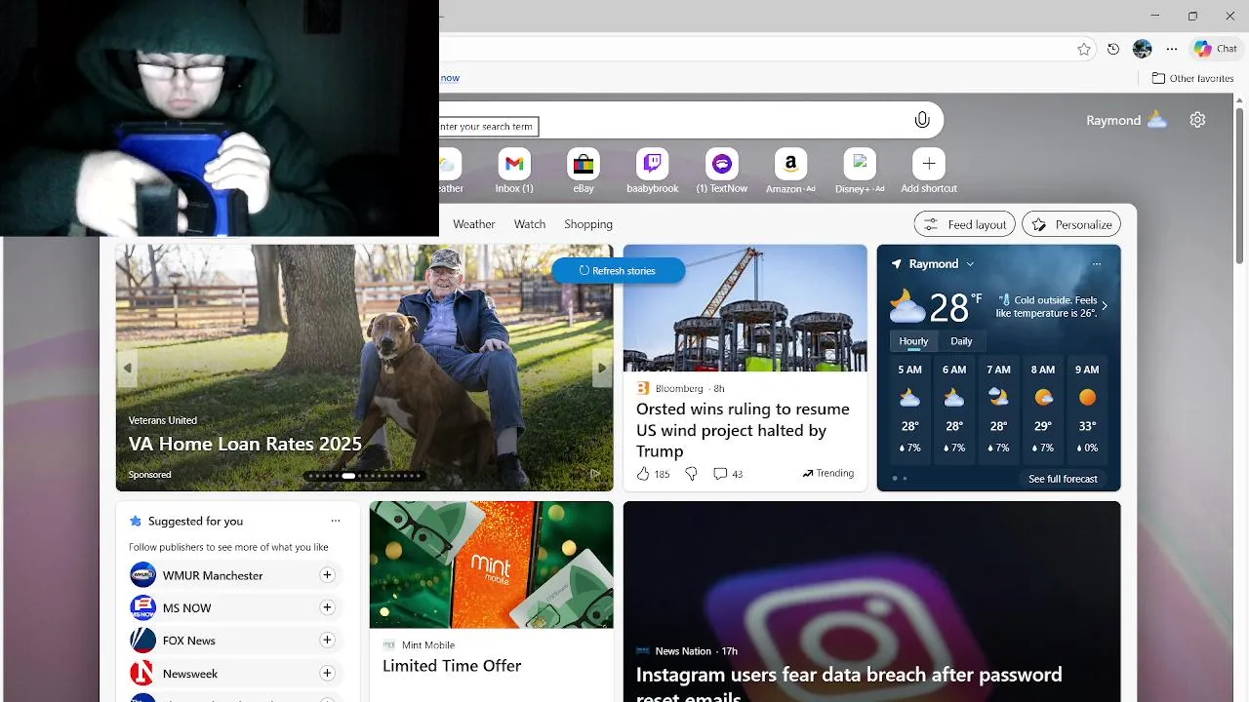Open the Disney+ ad shortcut
The image size is (1249, 702).
(860, 172)
